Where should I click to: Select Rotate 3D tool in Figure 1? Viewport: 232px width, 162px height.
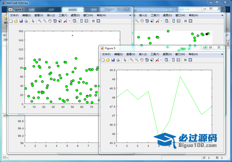(55, 21)
